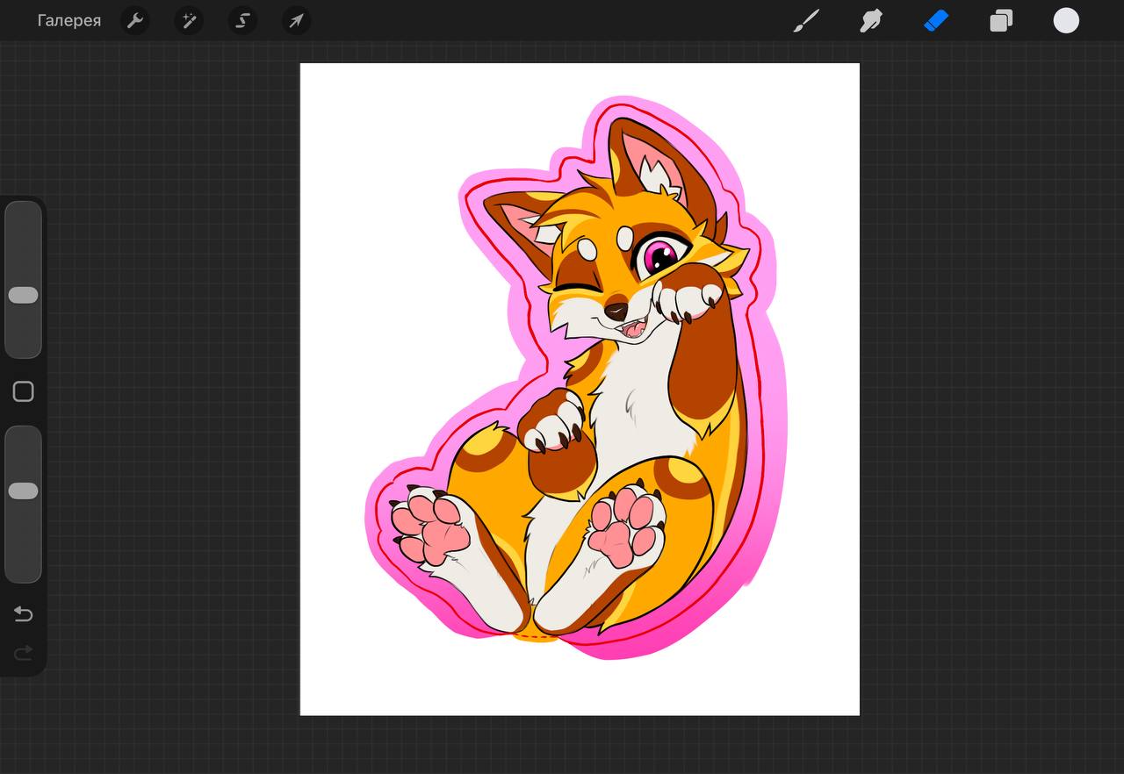Activate the Transform arrow tool
1124x774 pixels.
[296, 20]
